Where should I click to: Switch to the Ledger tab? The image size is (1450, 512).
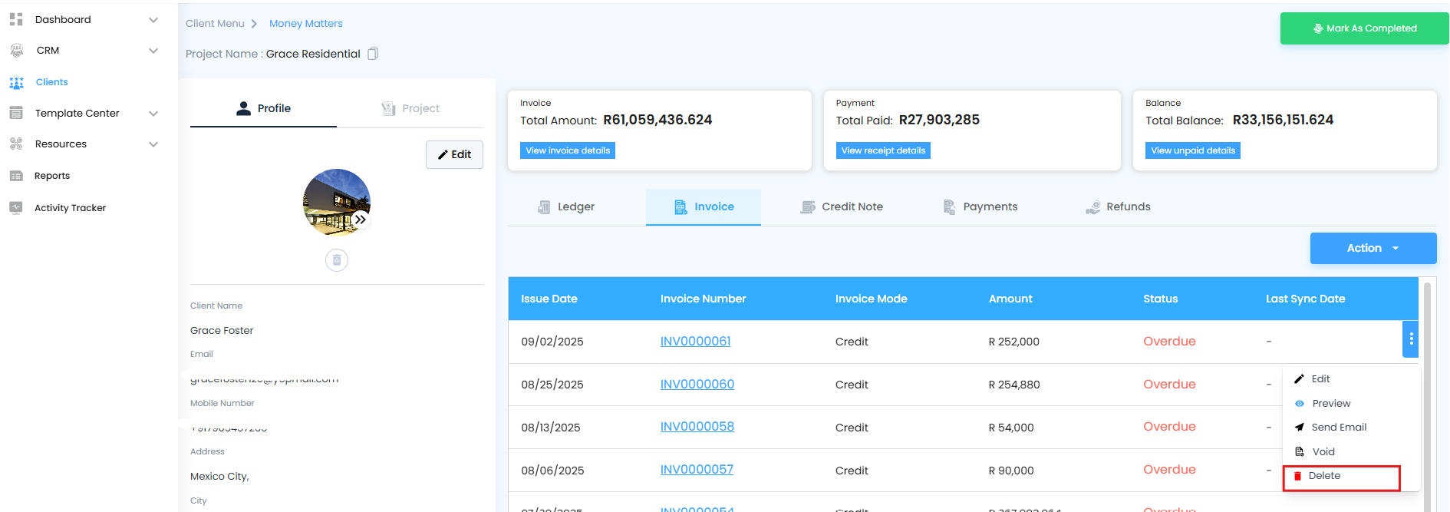[567, 206]
